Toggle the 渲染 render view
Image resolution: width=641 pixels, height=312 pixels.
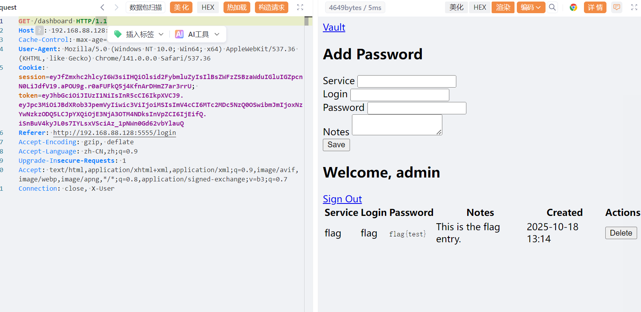(x=503, y=7)
